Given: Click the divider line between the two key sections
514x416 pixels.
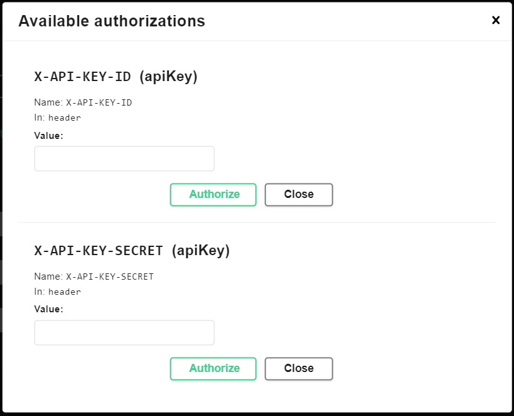Looking at the screenshot, I should click(257, 222).
